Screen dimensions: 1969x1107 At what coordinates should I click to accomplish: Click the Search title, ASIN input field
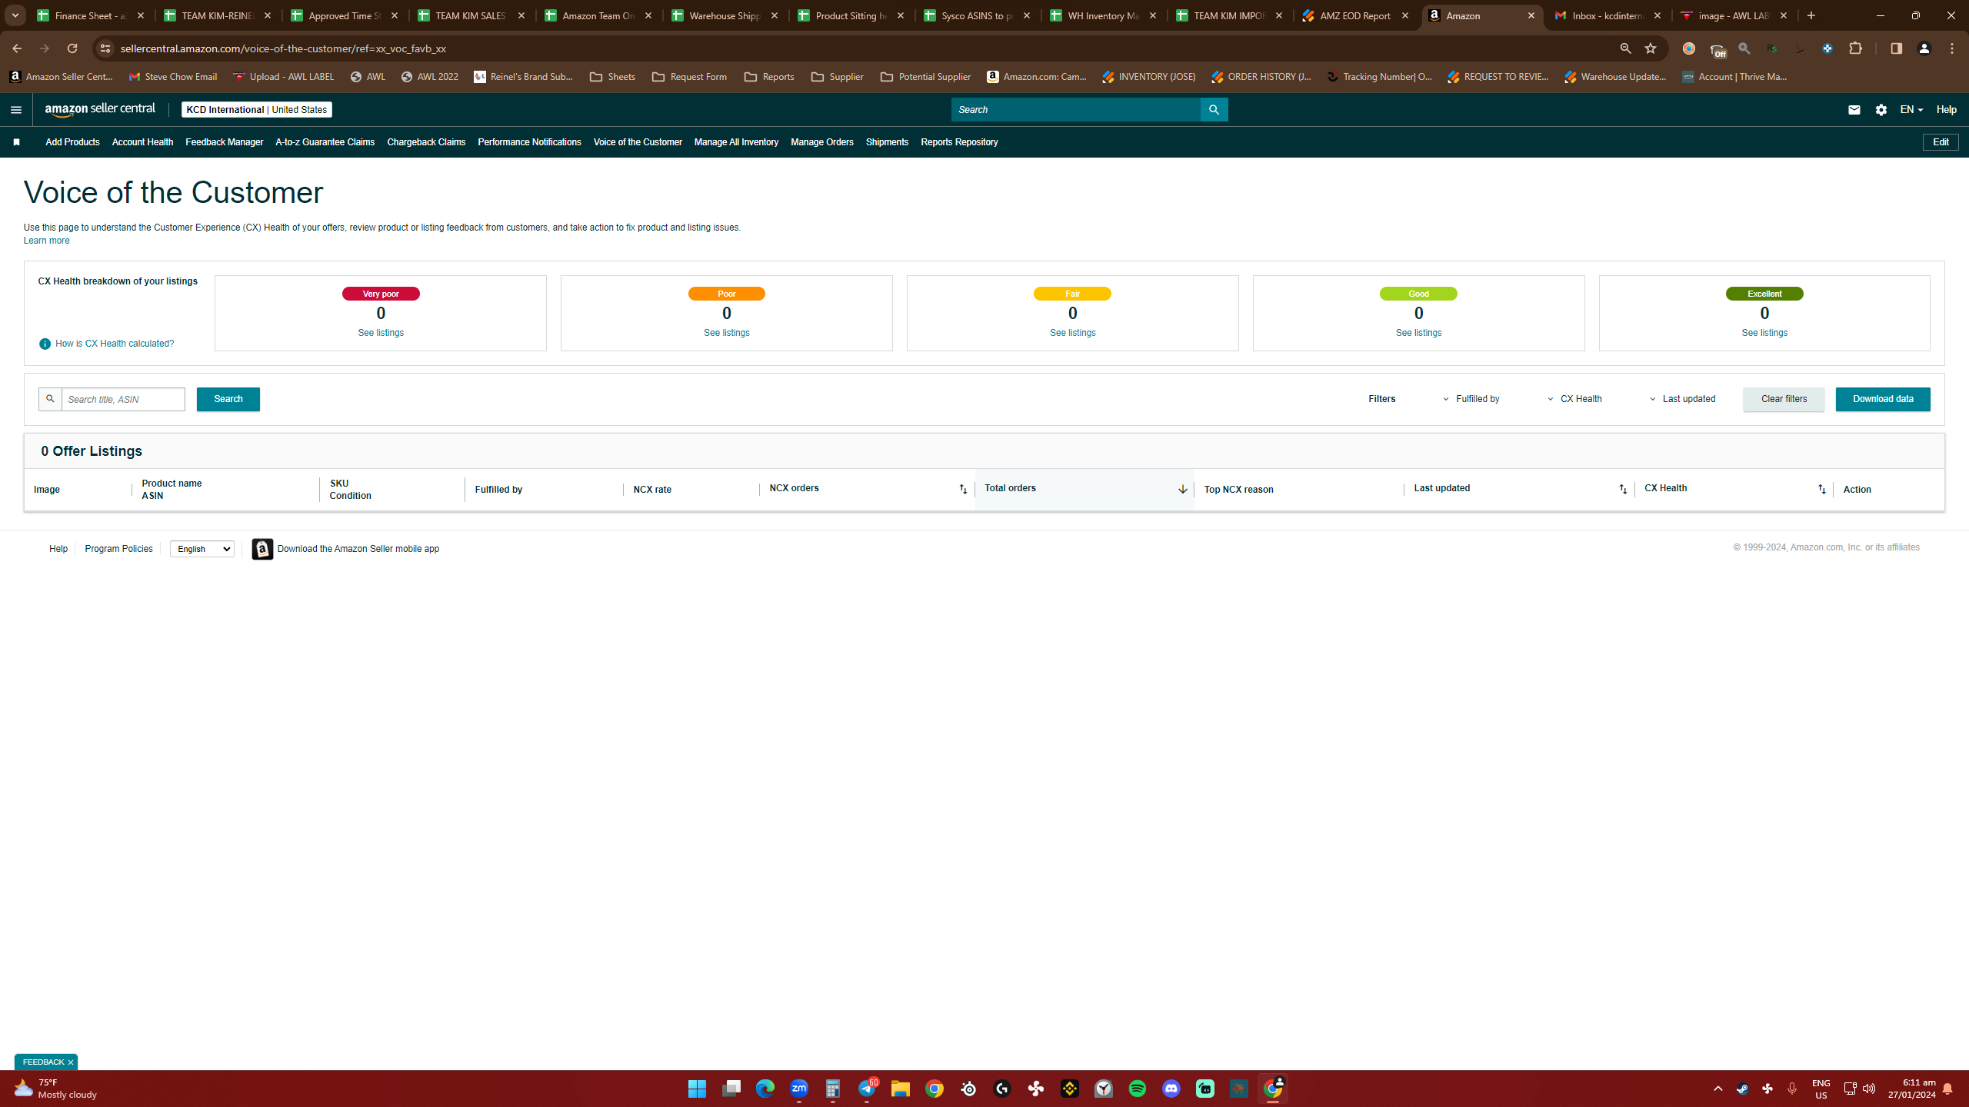point(123,399)
